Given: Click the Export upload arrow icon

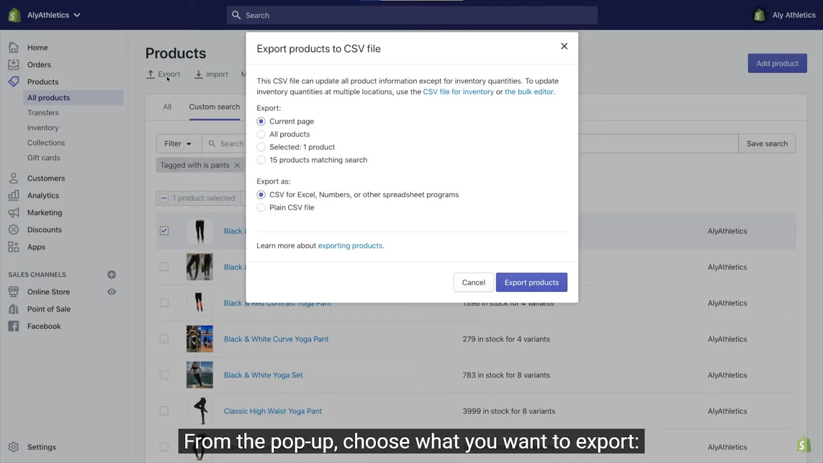Looking at the screenshot, I should [150, 74].
